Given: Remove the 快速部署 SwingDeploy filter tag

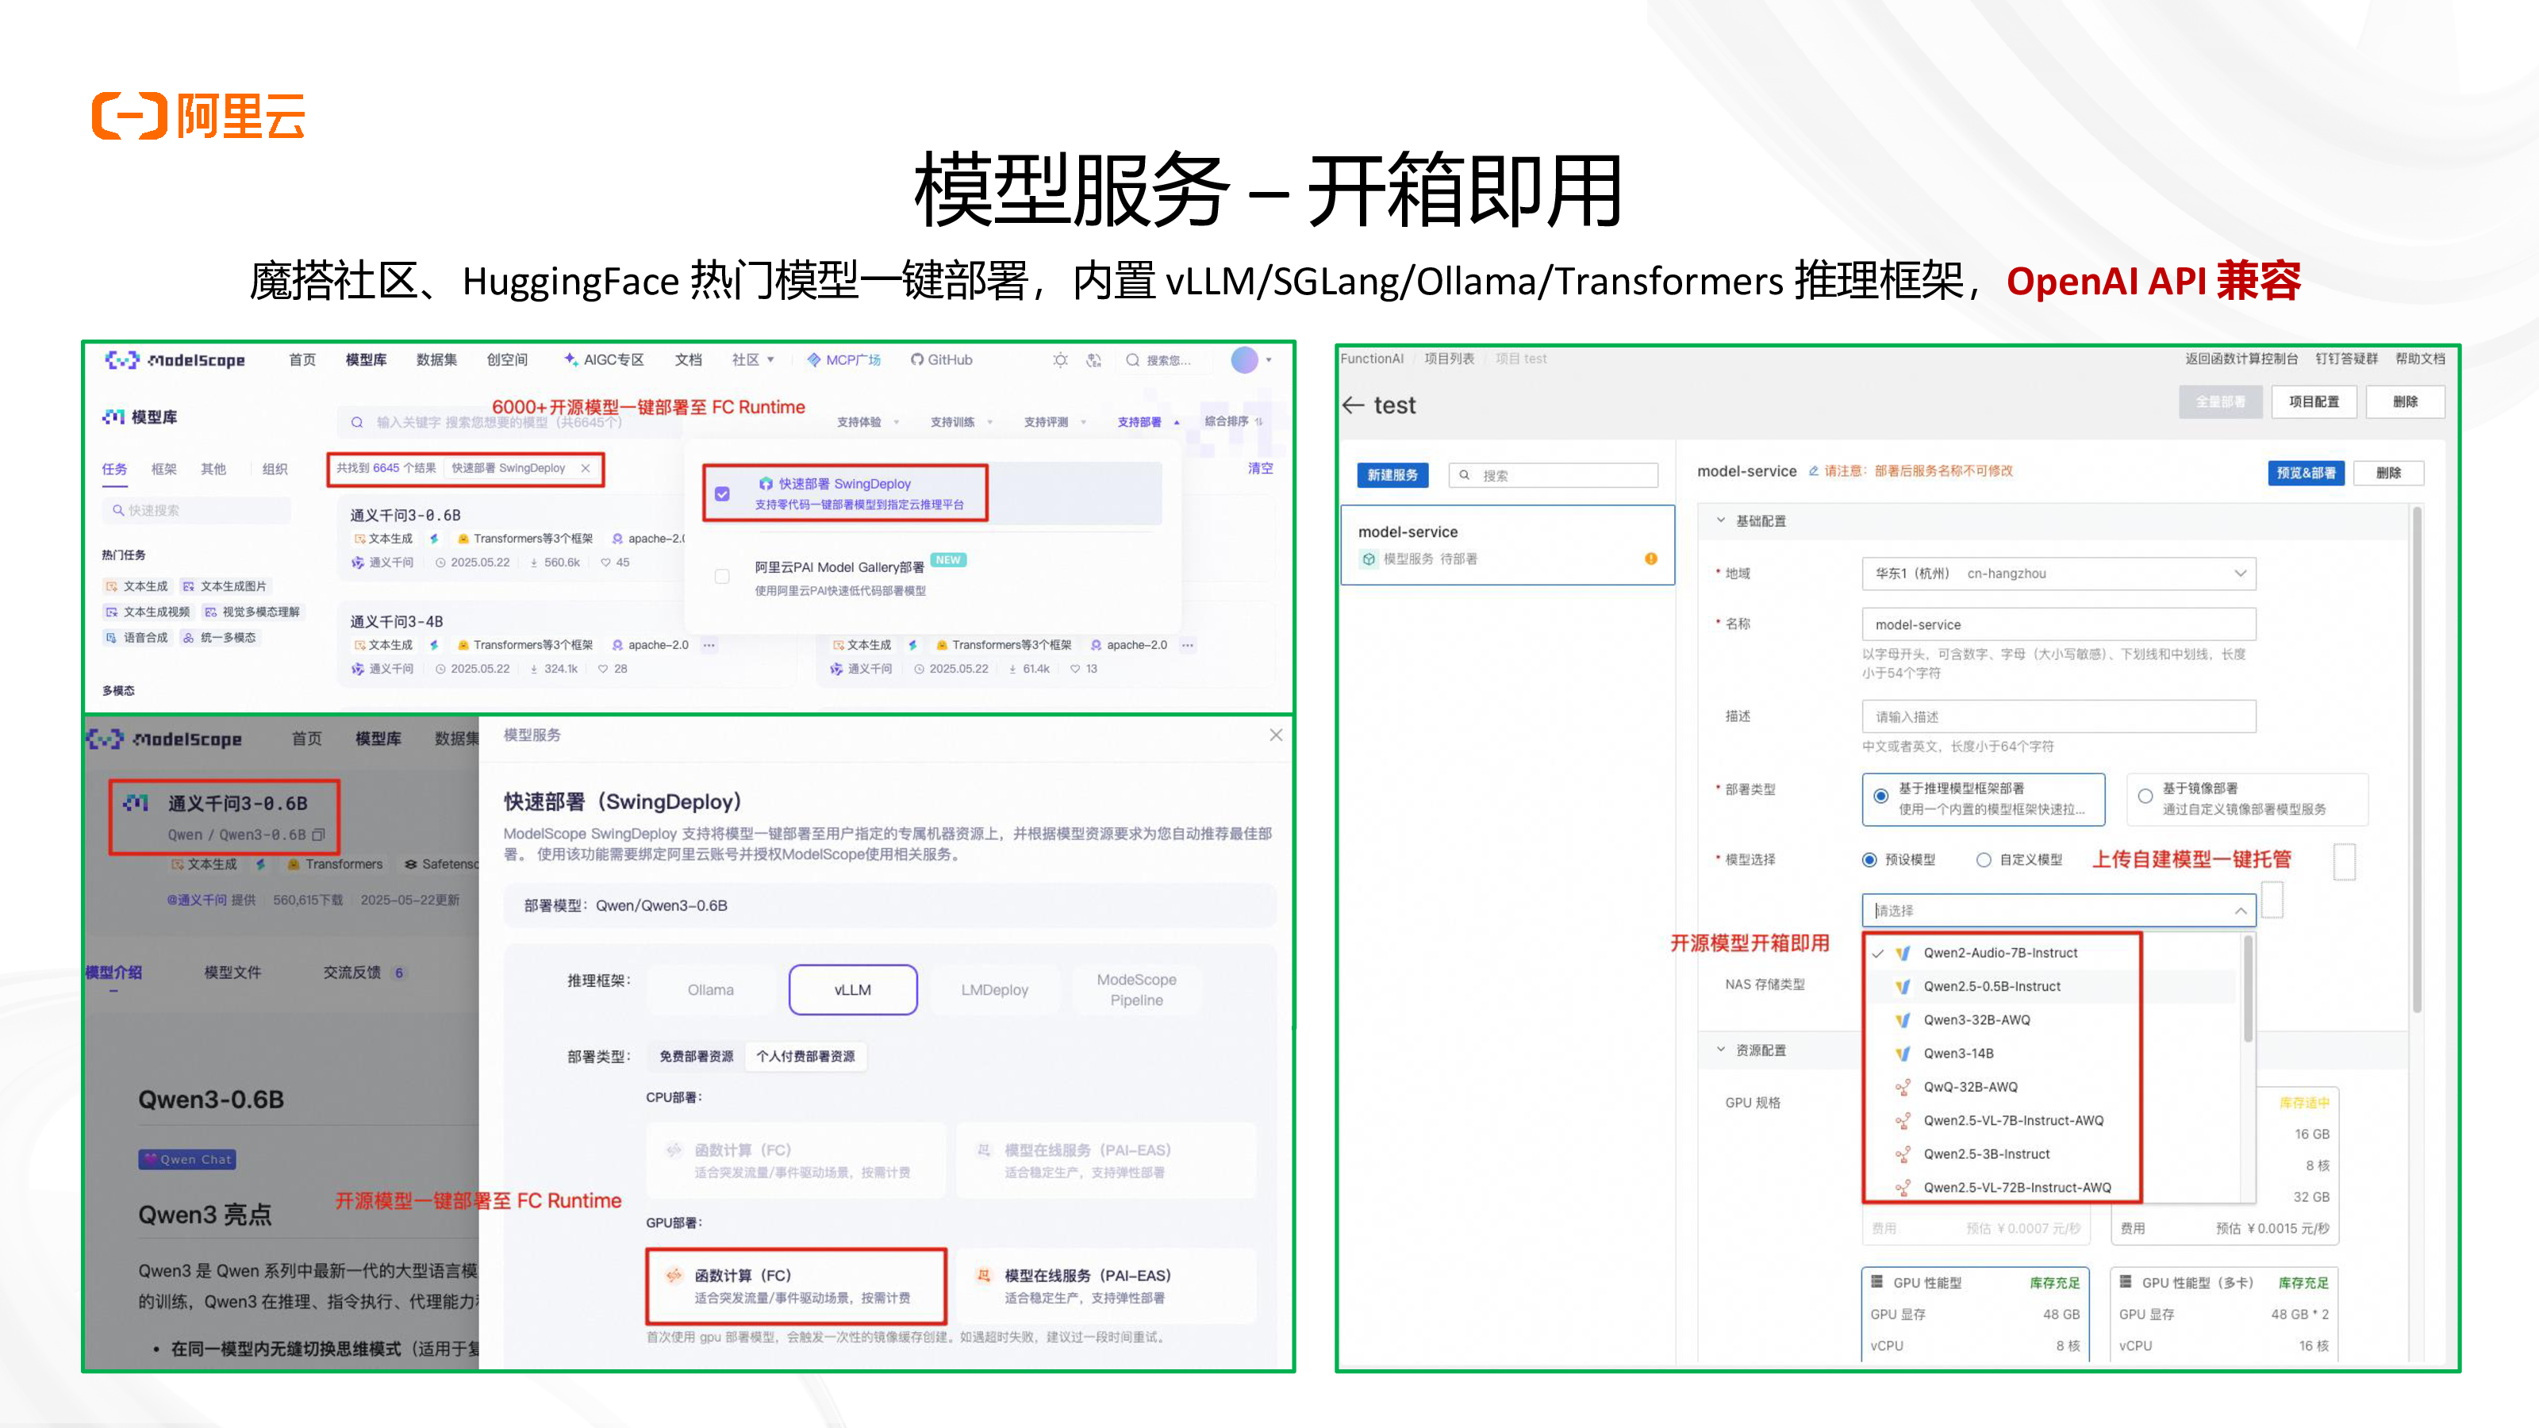Looking at the screenshot, I should [x=586, y=468].
